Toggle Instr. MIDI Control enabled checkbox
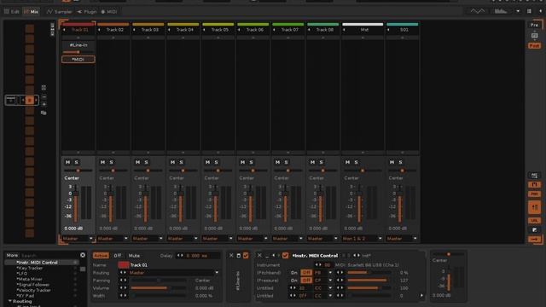The width and height of the screenshot is (546, 307). (285, 256)
